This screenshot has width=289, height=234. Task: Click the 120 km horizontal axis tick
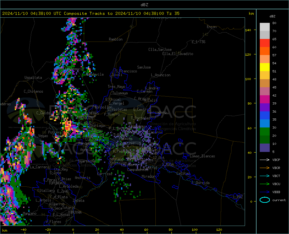point(219,229)
